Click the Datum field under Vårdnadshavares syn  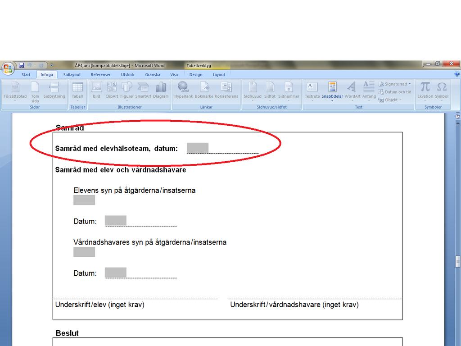click(116, 273)
